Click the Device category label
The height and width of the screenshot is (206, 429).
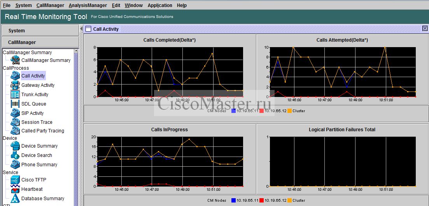pos(10,138)
